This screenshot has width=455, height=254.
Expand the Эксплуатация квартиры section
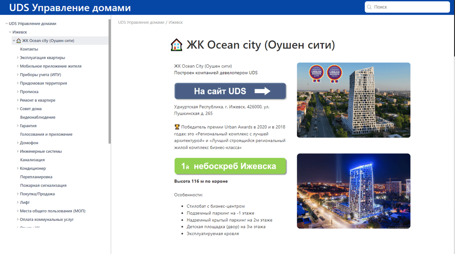pyautogui.click(x=17, y=58)
